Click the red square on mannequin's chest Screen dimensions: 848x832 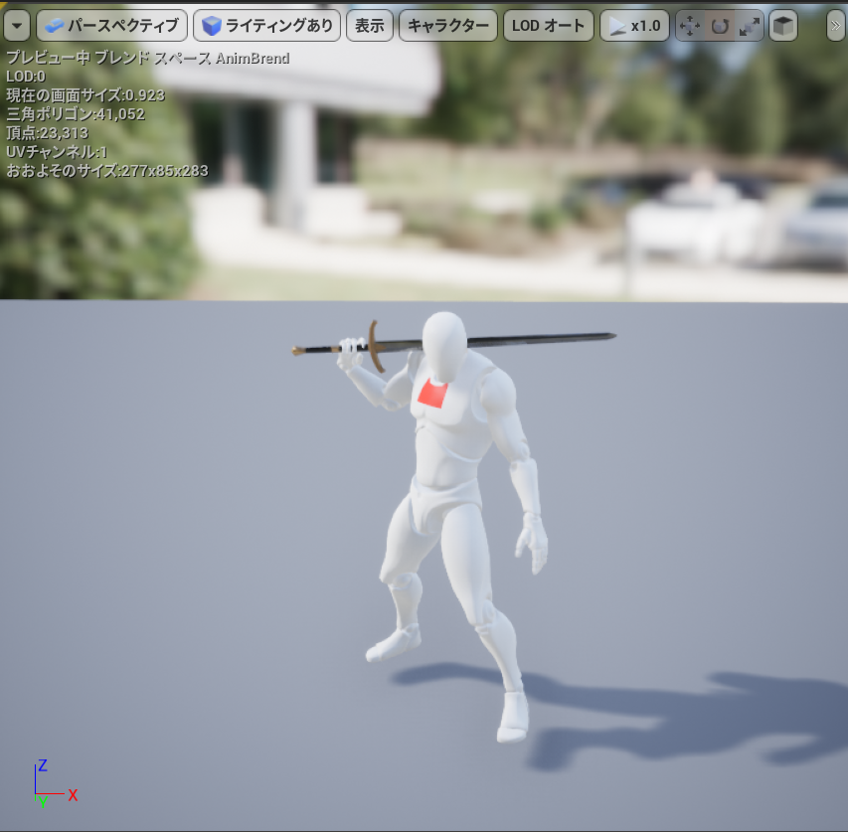tap(433, 393)
